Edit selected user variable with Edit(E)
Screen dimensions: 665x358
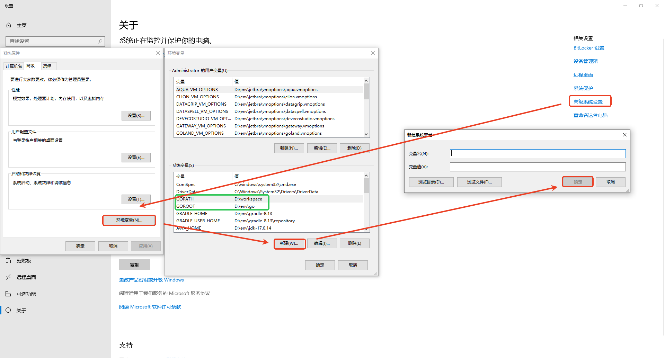(322, 148)
